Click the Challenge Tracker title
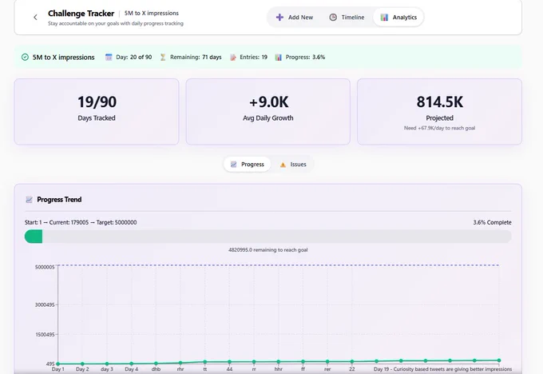543x374 pixels. [x=81, y=14]
